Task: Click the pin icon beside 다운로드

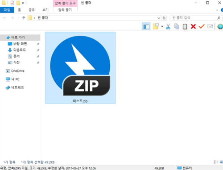Action: (x=38, y=50)
